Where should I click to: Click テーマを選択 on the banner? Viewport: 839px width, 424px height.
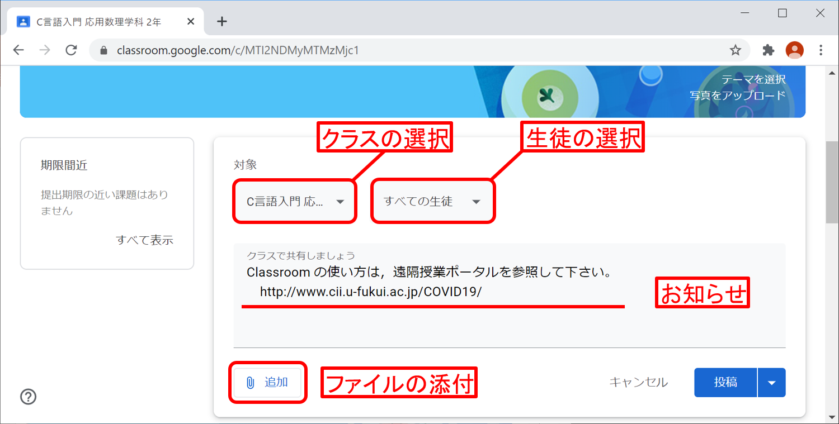click(x=753, y=79)
